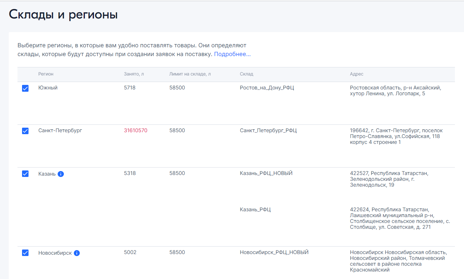This screenshot has width=464, height=279.
Task: Click the 422527 Зеленодольск address
Action: click(389, 179)
